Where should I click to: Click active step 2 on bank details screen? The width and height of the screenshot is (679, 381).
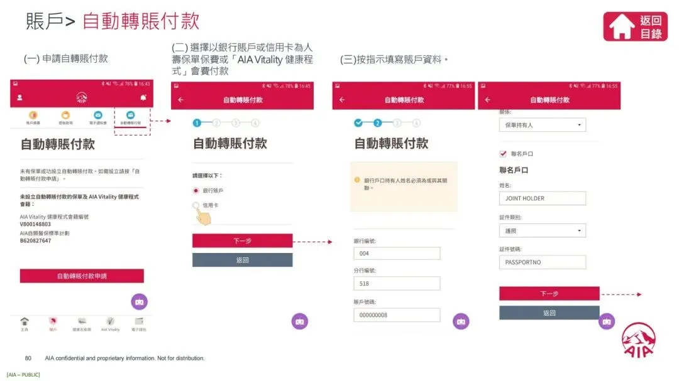(378, 123)
